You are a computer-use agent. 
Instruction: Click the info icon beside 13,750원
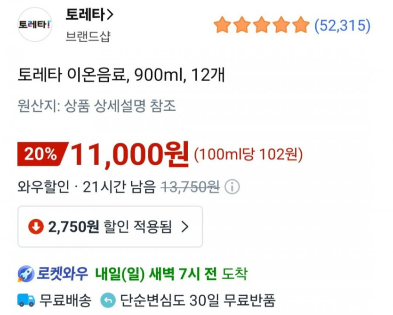(x=232, y=187)
